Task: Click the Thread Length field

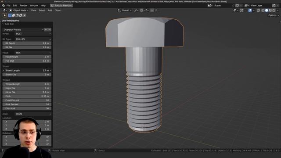Action: point(27,84)
